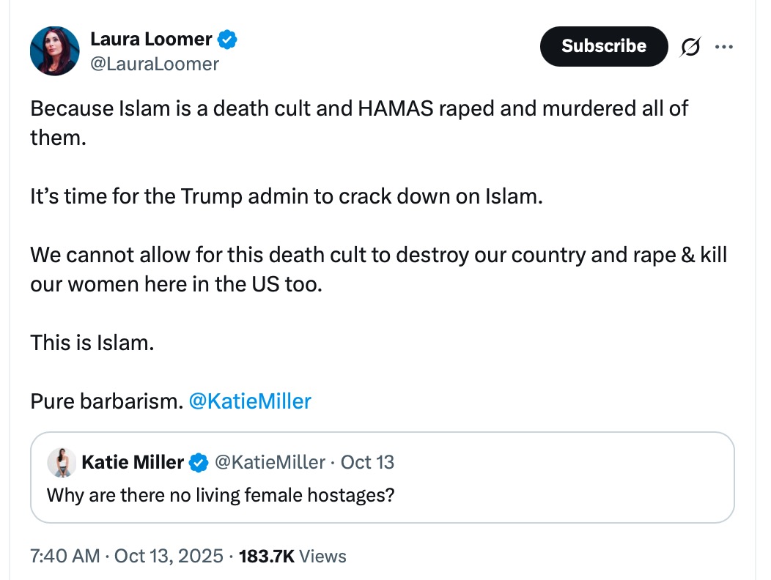Click the Laura Loomer display name
The height and width of the screenshot is (580, 771).
150,39
